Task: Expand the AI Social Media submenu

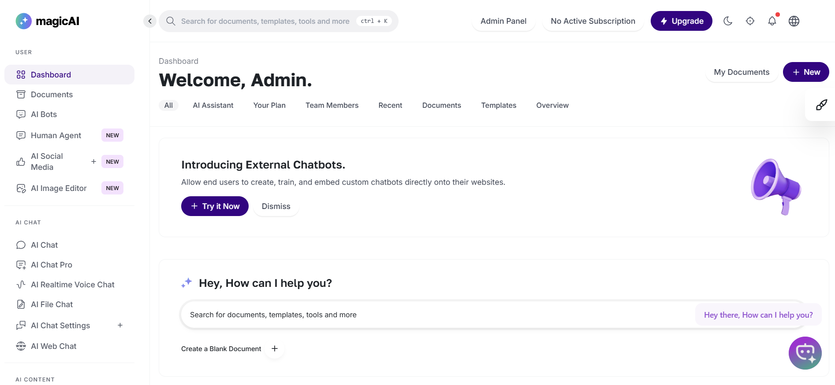Action: pos(93,161)
